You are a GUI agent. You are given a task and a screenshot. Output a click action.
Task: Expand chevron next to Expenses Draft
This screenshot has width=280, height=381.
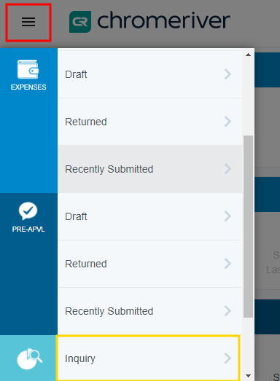click(x=227, y=74)
